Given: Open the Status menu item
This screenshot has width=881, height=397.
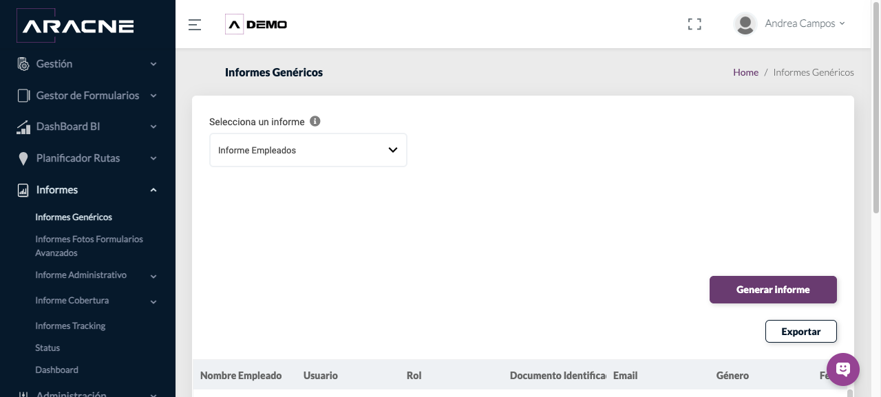Looking at the screenshot, I should (47, 348).
